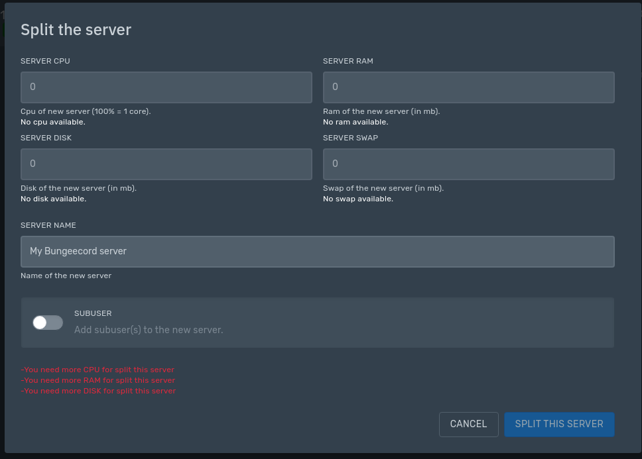Click the 'No cpu available.' message
The width and height of the screenshot is (642, 459).
(x=53, y=122)
